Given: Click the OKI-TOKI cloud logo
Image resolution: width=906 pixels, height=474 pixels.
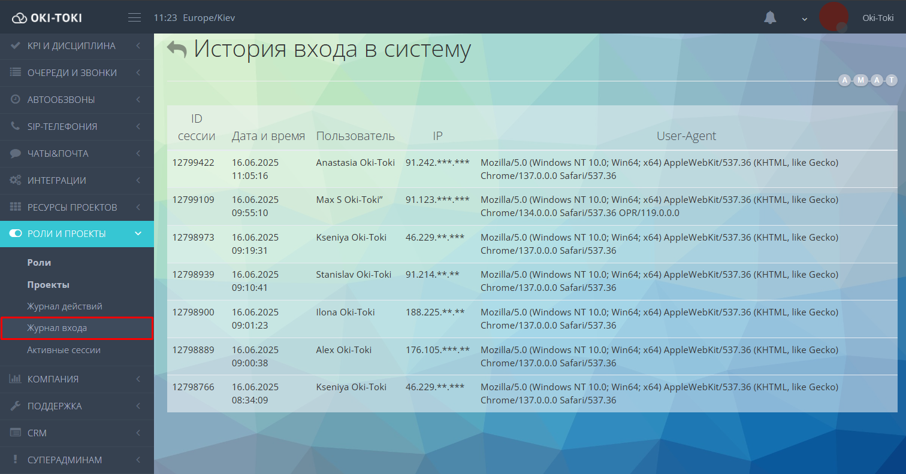Looking at the screenshot, I should (x=47, y=18).
